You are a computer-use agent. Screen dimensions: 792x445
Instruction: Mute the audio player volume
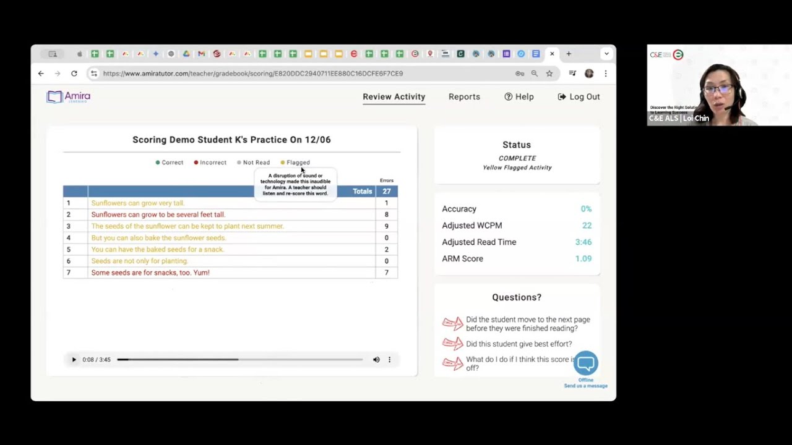(x=376, y=360)
